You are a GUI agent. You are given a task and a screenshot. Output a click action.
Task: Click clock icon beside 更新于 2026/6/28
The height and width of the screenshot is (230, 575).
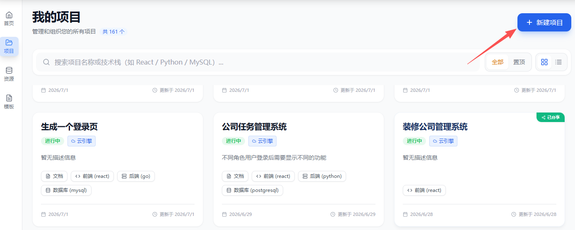(x=514, y=214)
